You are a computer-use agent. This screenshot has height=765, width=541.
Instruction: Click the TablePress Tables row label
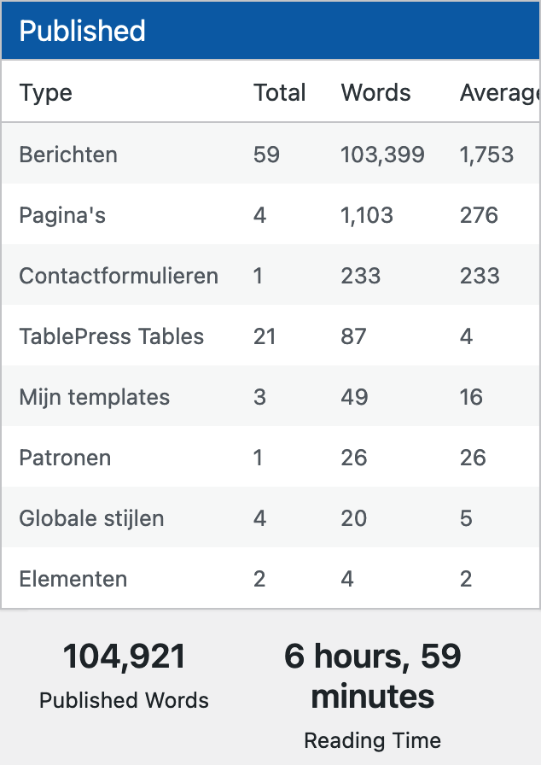[x=111, y=336]
